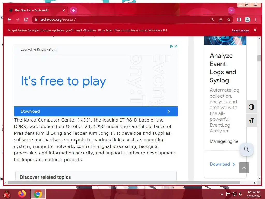Toggle the font size accessibility icon
Screen dimensions: 265x199
pos(252,121)
